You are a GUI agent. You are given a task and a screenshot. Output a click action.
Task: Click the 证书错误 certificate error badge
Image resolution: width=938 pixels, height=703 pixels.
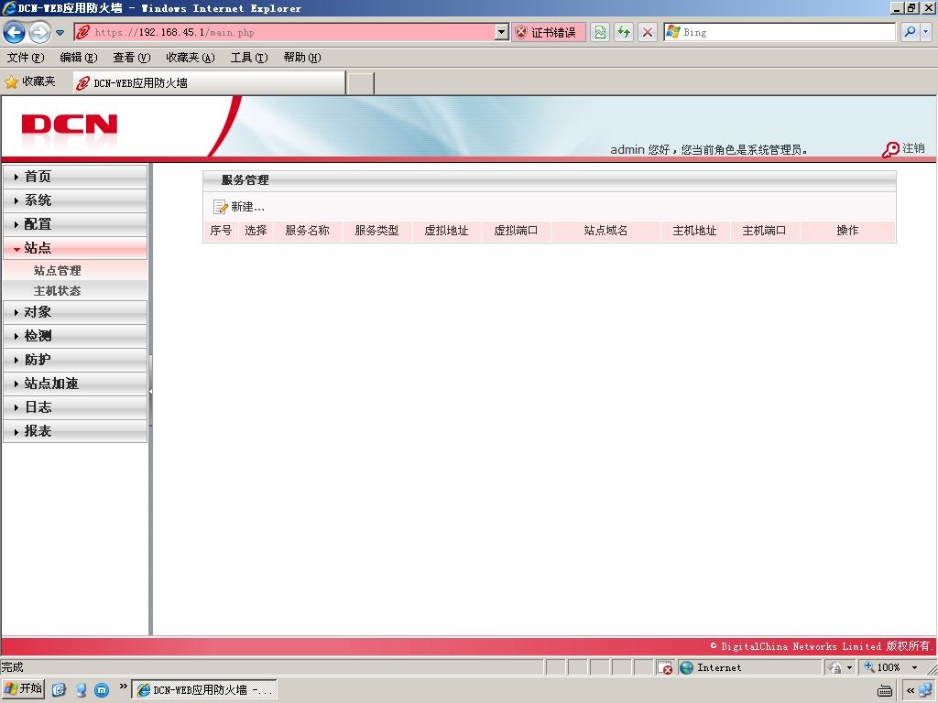(x=549, y=32)
